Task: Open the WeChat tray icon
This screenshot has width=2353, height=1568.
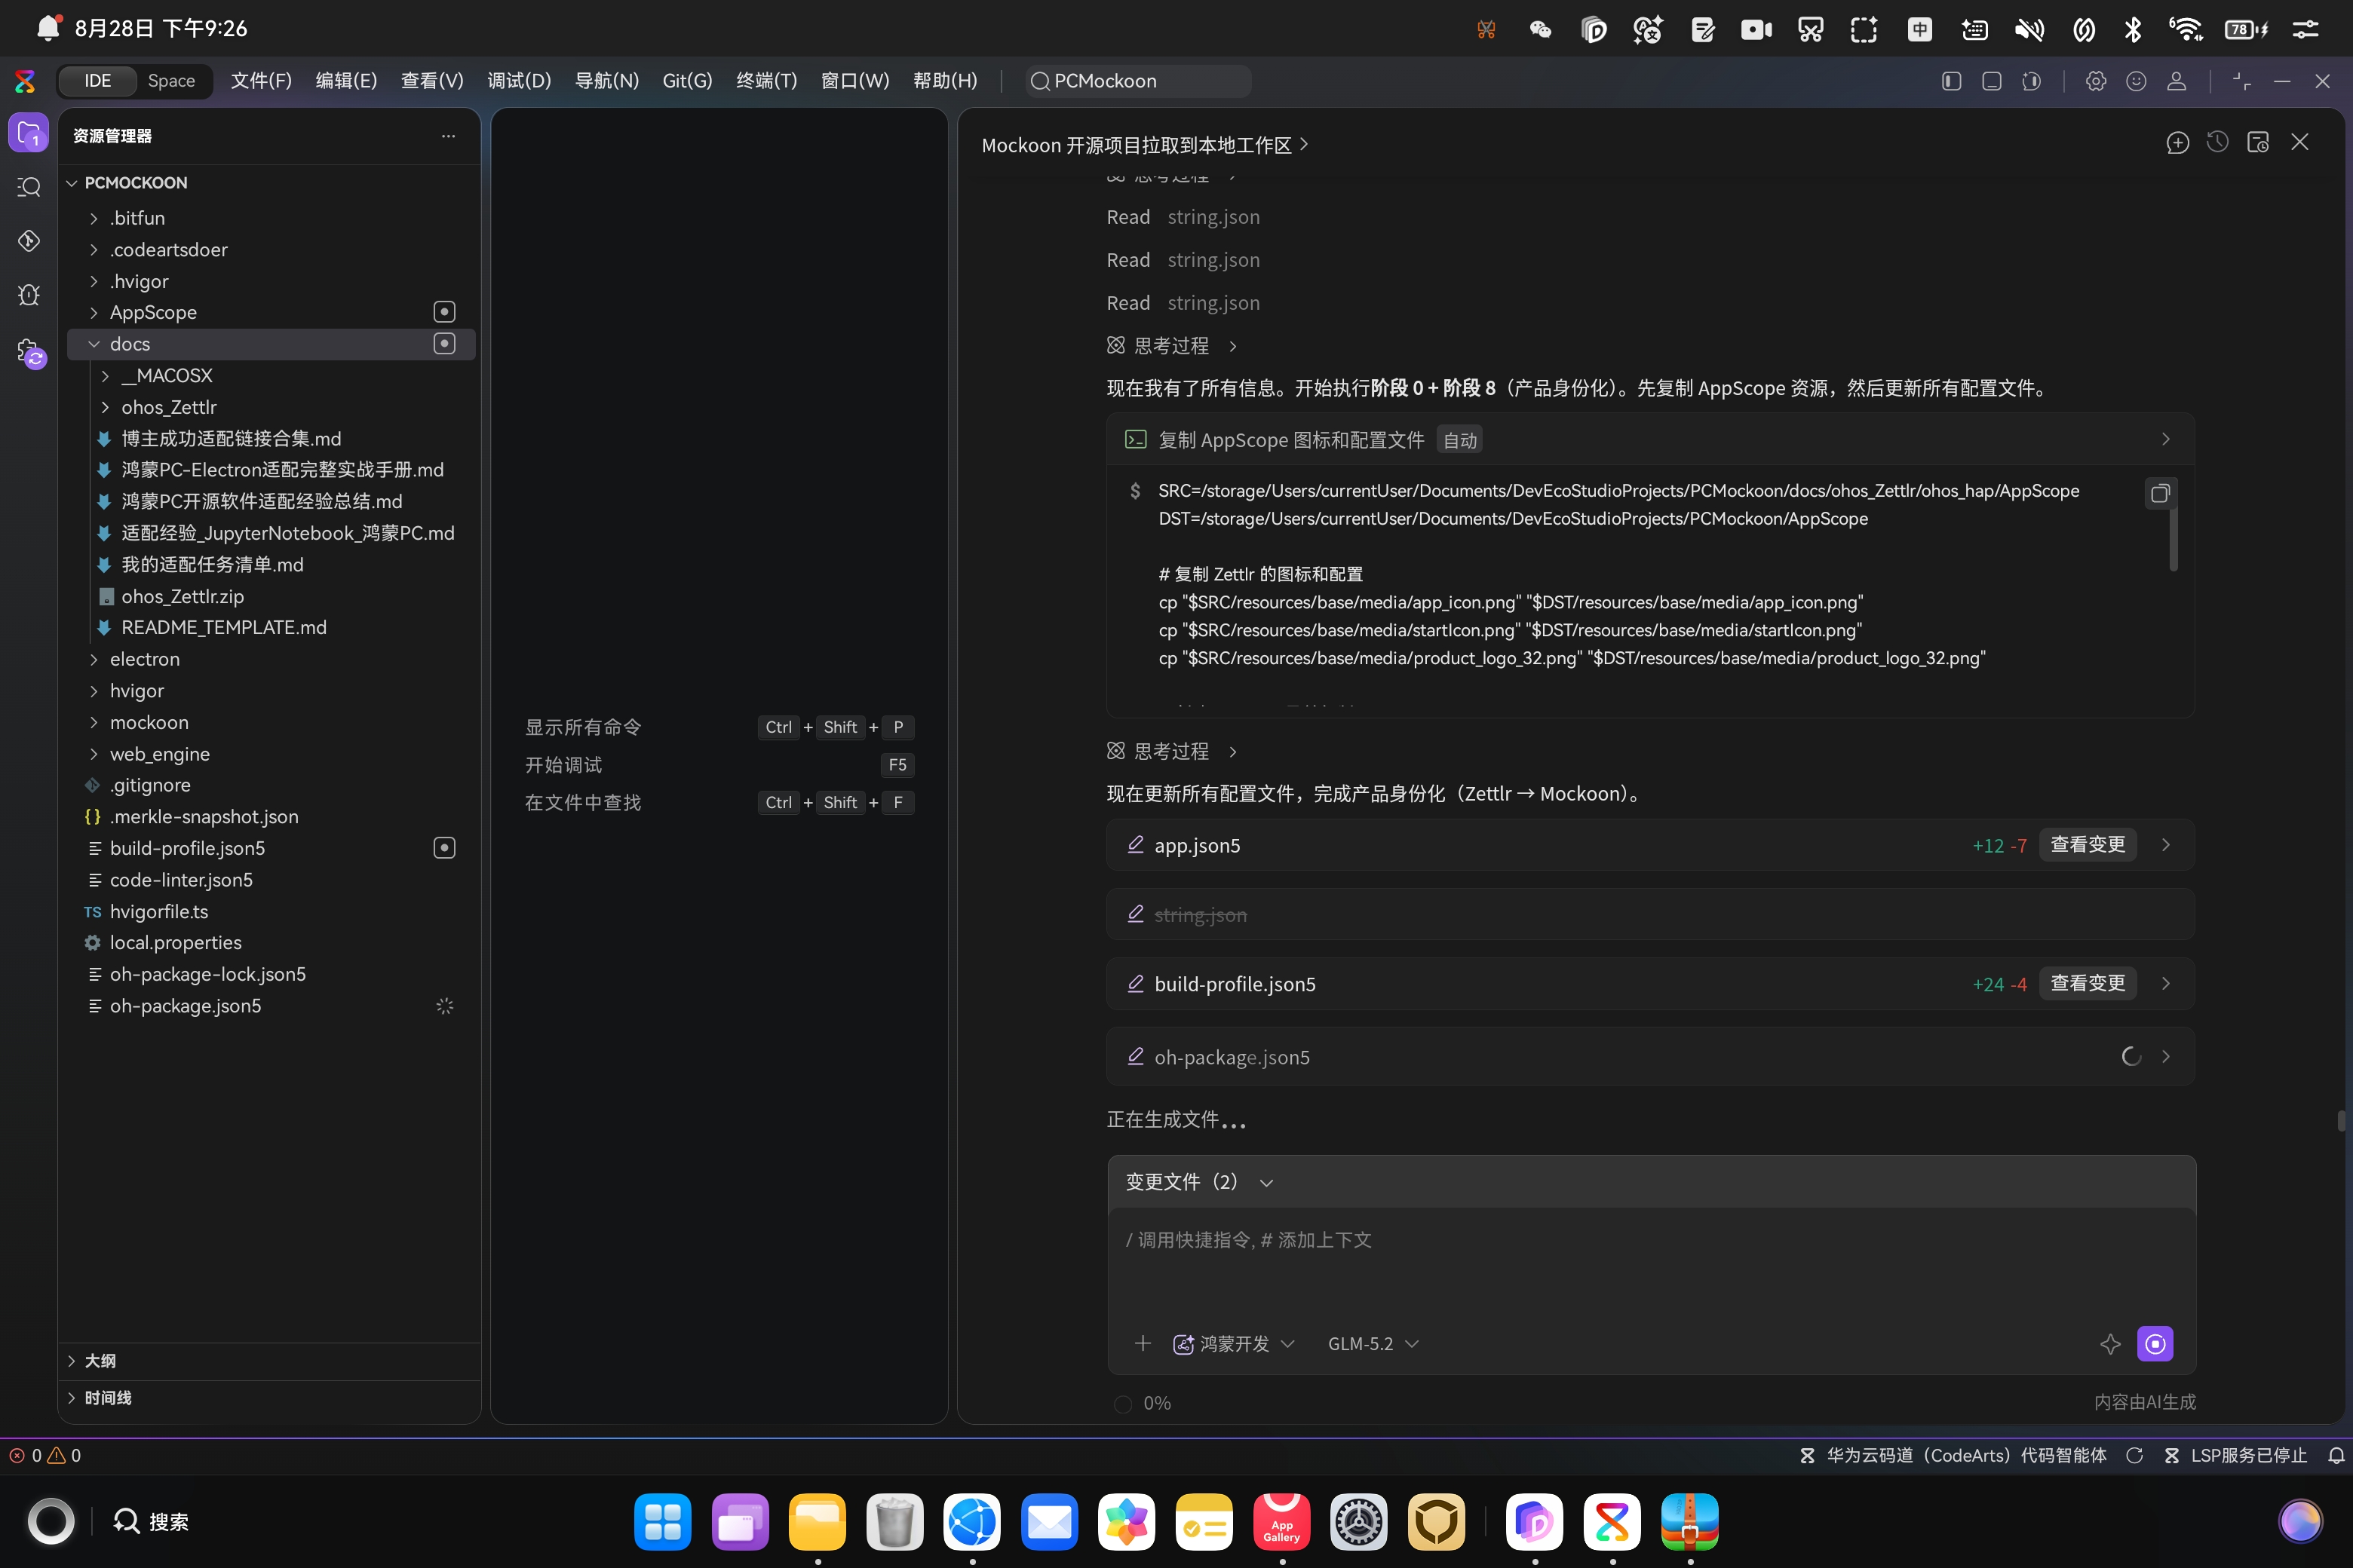Action: [1540, 29]
